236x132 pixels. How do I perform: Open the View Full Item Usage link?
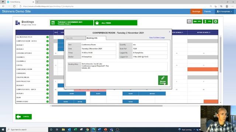click(157, 37)
